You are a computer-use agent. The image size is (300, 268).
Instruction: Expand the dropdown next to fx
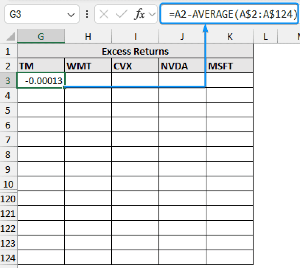(x=152, y=14)
